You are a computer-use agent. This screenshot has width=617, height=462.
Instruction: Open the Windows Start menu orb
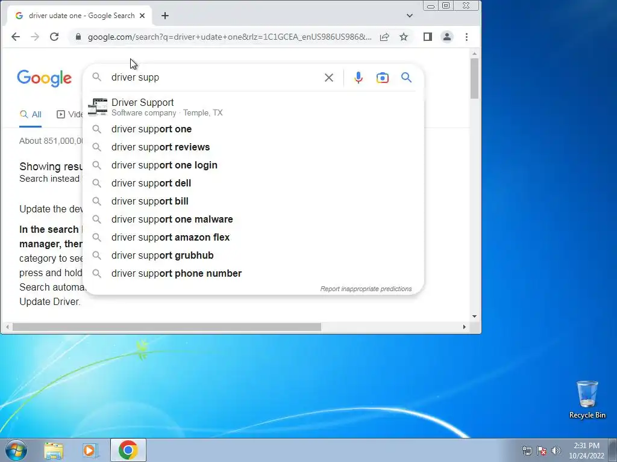[x=16, y=450]
